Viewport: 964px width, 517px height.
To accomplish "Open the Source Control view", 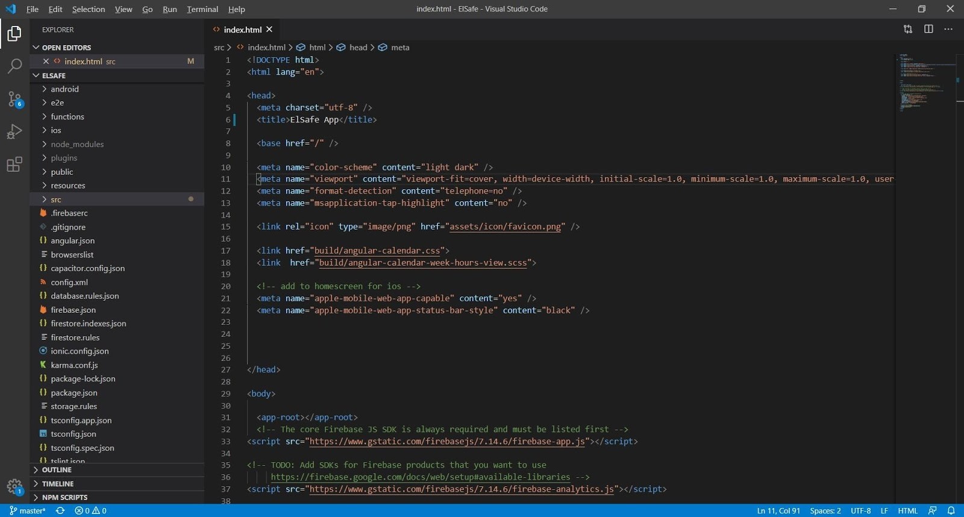I will [x=14, y=99].
